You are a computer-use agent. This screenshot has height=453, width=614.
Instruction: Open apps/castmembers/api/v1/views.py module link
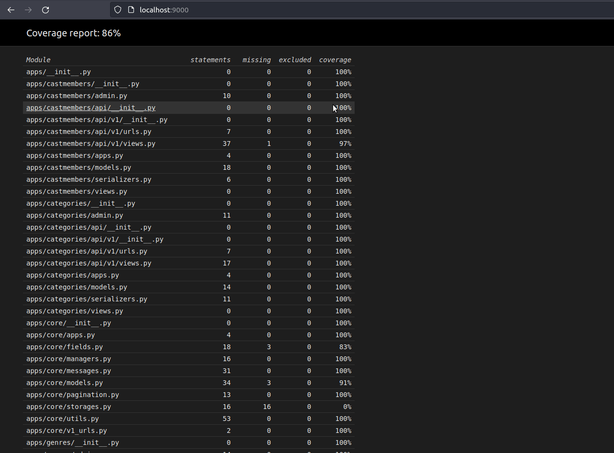point(91,144)
